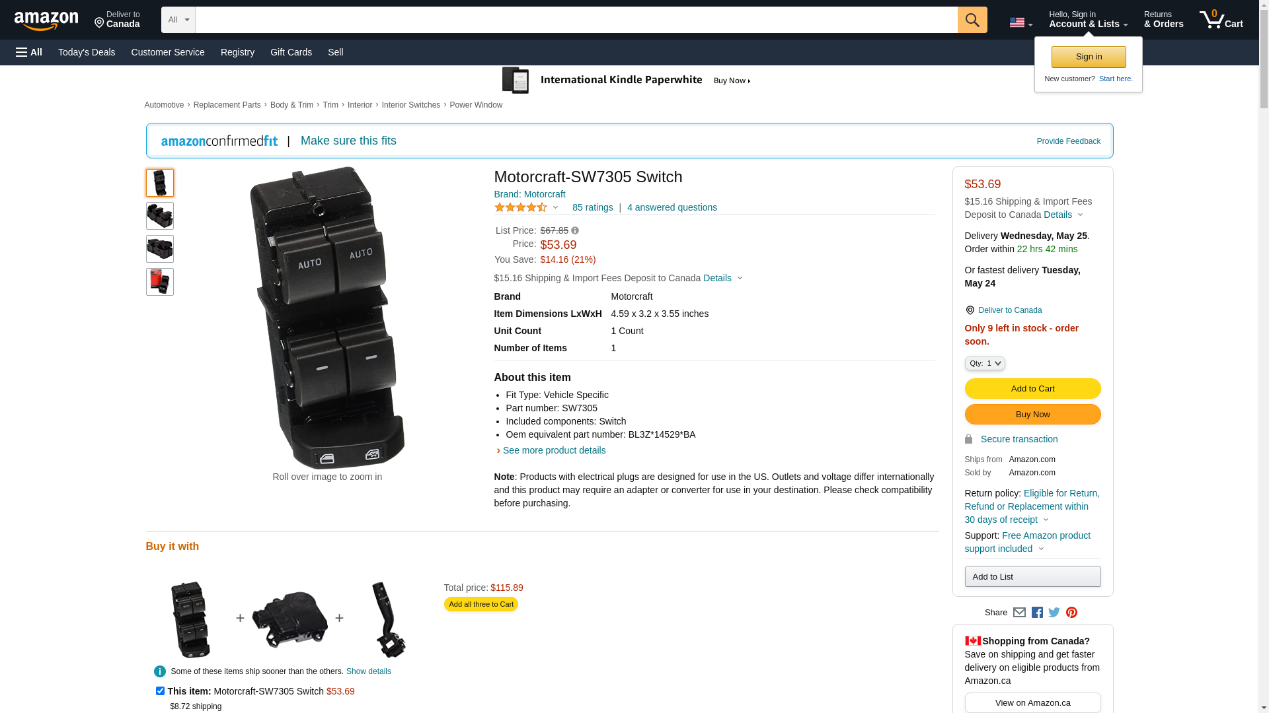Viewport: 1269px width, 713px height.
Task: Click the search magnifier button
Action: coord(972,20)
